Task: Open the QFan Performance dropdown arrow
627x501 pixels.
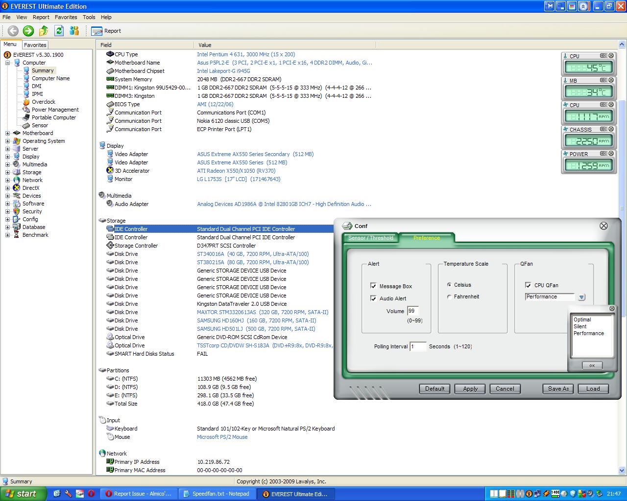Action: point(581,297)
